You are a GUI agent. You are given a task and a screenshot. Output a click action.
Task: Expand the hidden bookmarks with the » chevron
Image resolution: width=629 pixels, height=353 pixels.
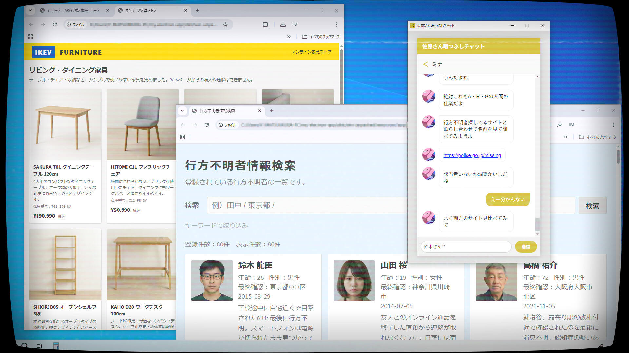coord(289,36)
